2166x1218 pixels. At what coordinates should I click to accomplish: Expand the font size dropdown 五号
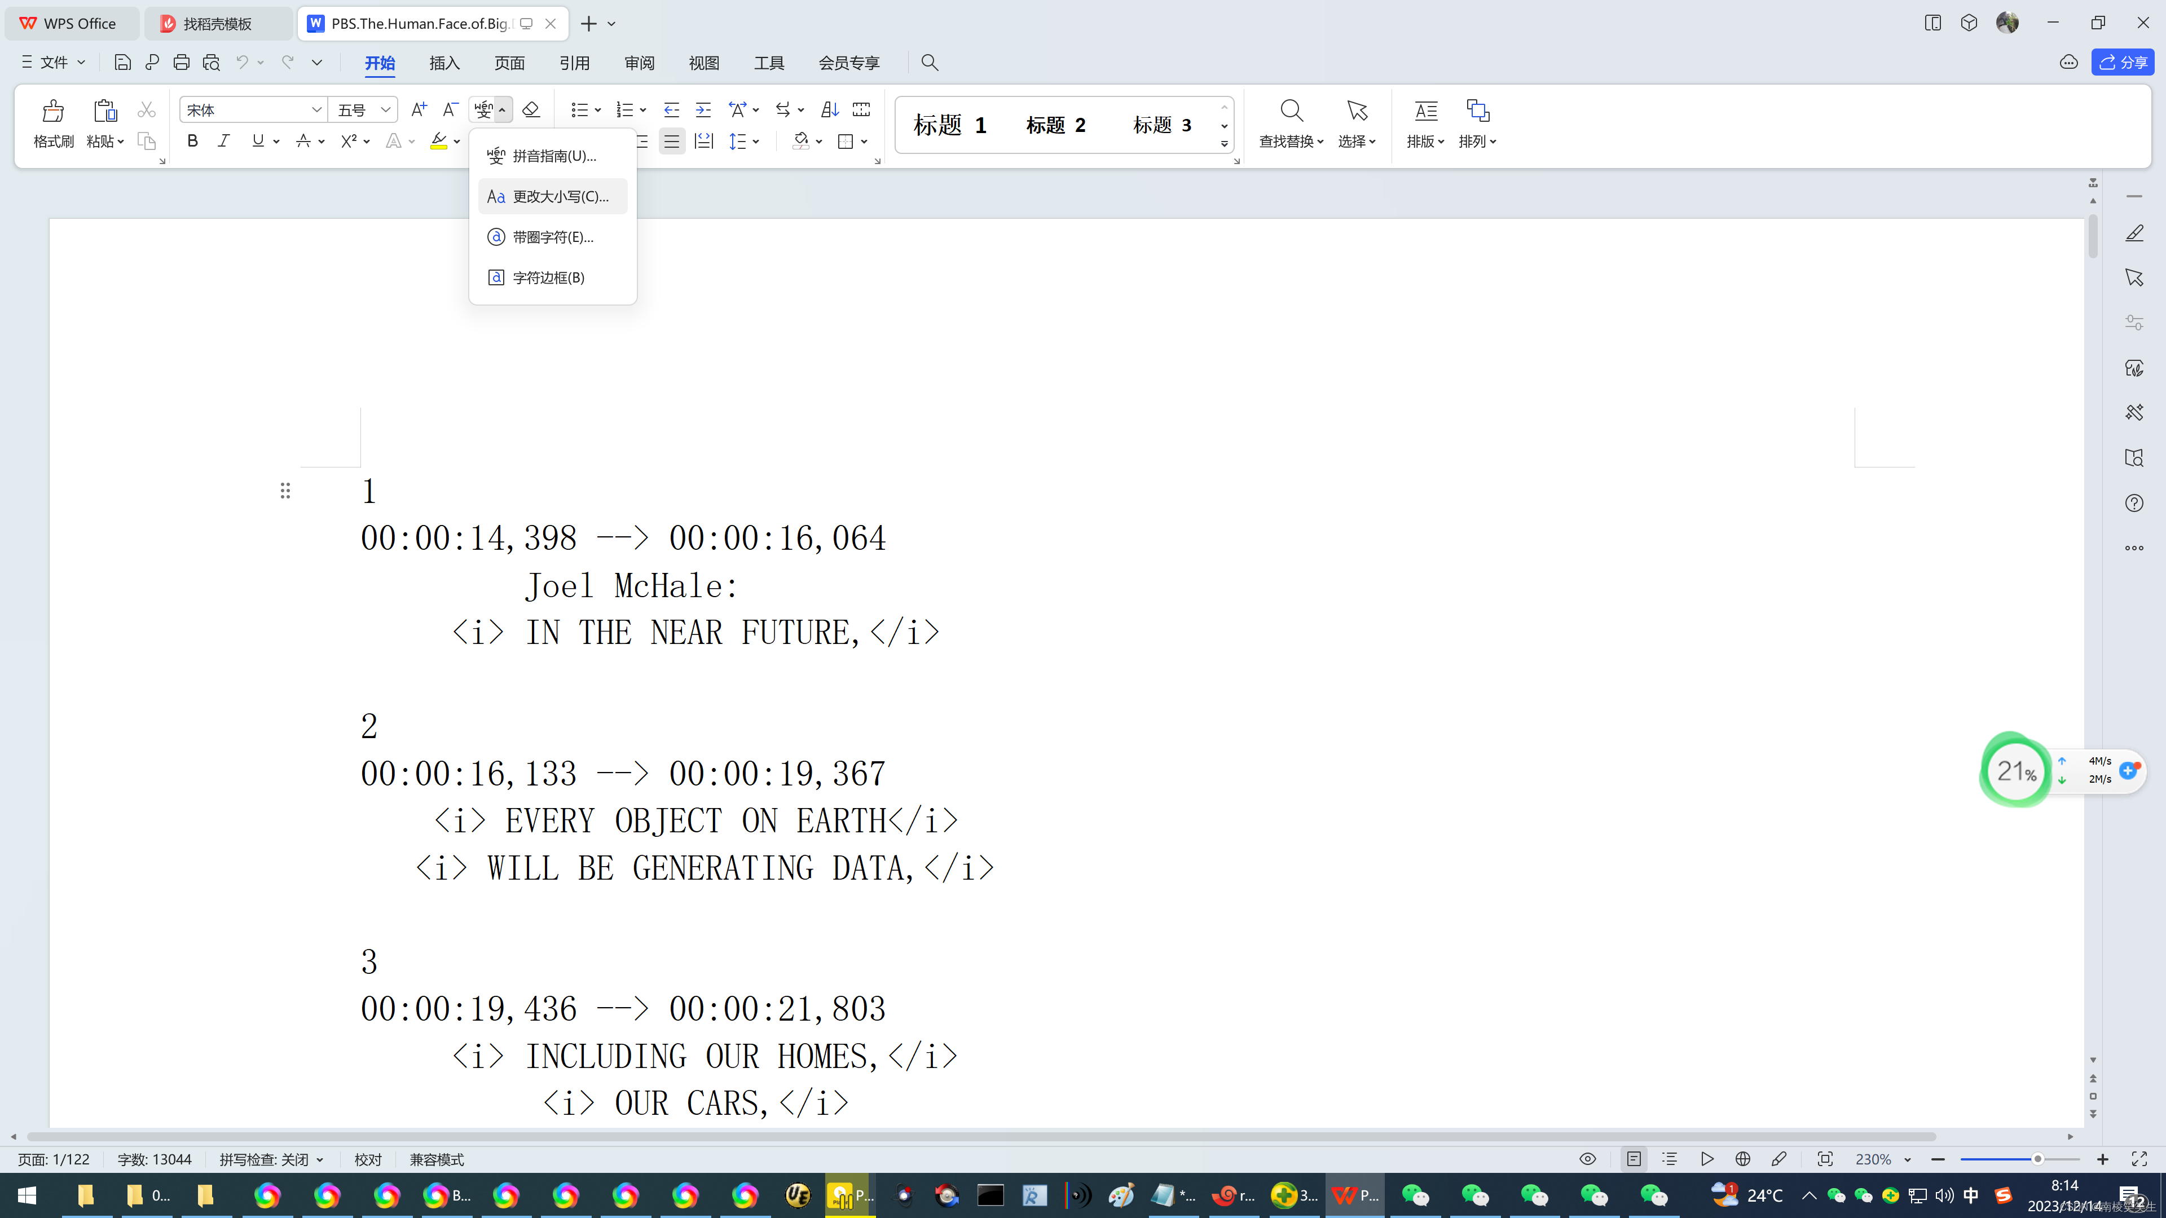click(385, 110)
